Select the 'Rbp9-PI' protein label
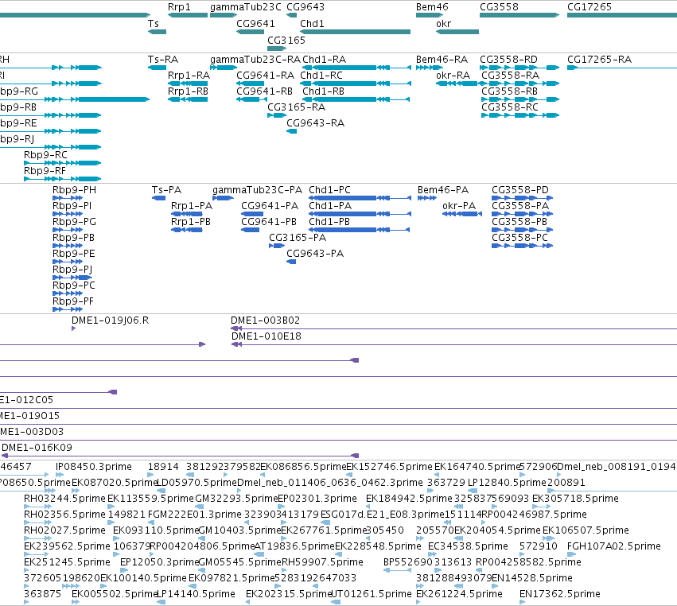Image resolution: width=677 pixels, height=606 pixels. [72, 206]
